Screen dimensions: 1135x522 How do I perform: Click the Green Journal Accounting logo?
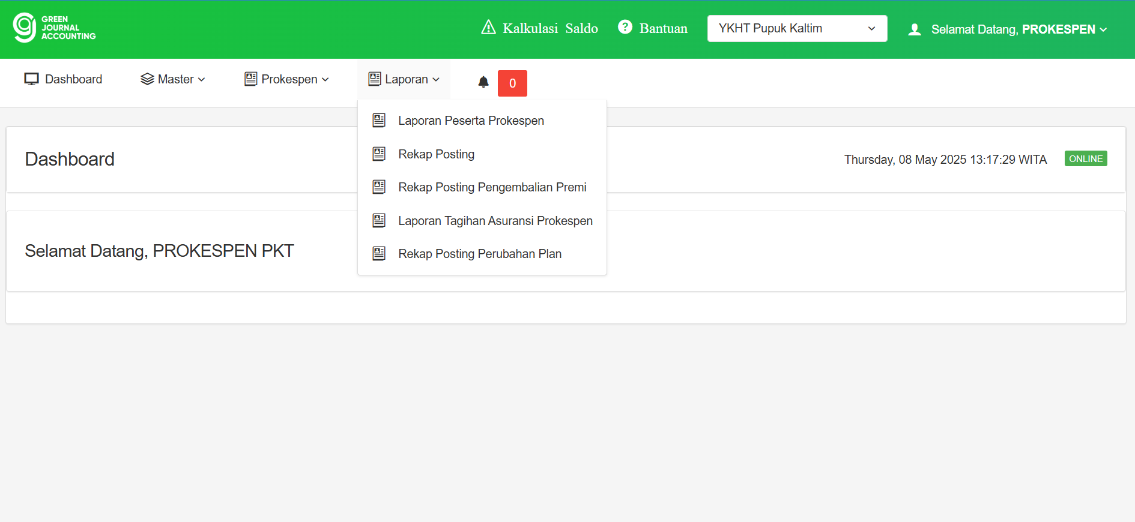coord(55,28)
